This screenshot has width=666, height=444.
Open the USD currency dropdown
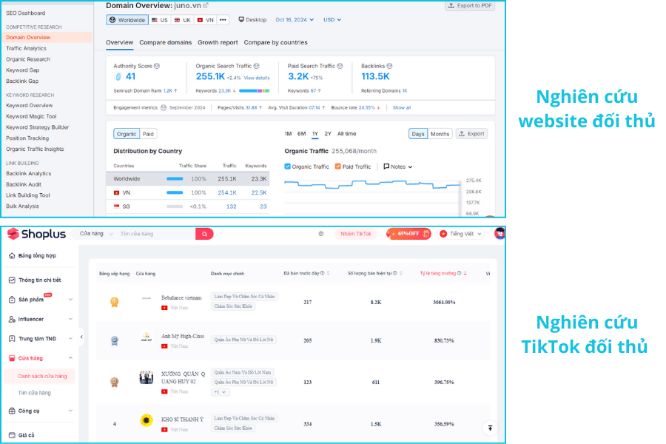coord(332,20)
